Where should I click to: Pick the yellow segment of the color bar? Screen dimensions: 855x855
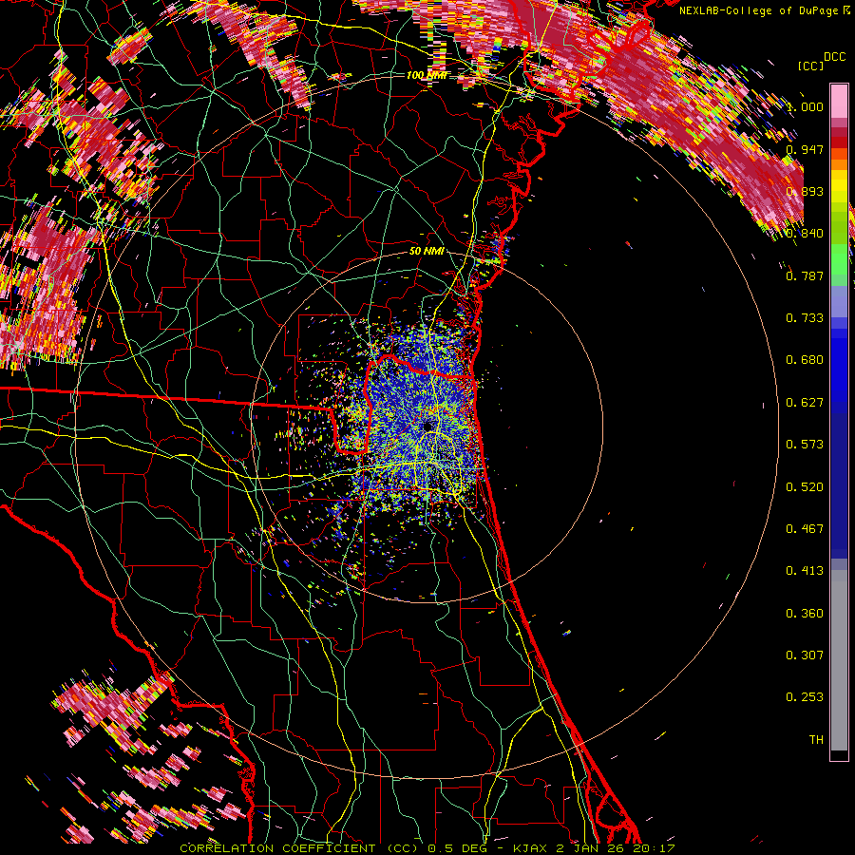(x=839, y=187)
